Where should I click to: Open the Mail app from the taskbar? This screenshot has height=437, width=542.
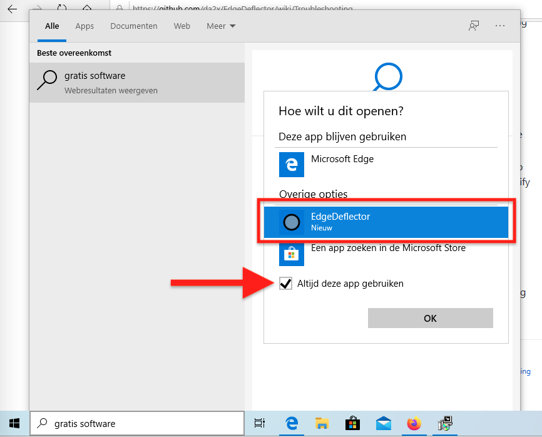(383, 424)
